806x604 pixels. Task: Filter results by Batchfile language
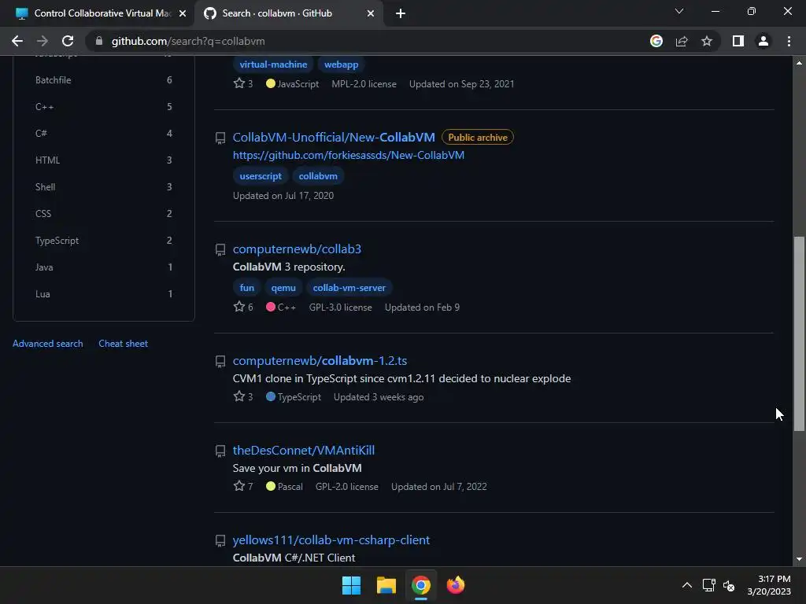[x=103, y=80]
